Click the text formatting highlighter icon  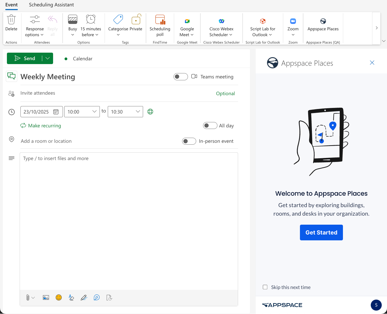71,298
